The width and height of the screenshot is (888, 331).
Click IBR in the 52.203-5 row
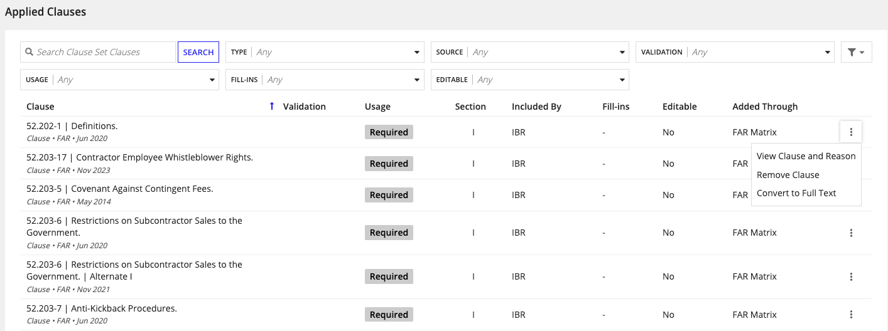pyautogui.click(x=519, y=195)
